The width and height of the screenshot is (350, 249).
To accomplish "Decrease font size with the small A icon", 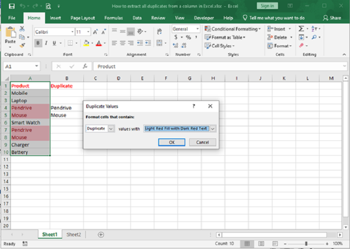I will (104, 32).
